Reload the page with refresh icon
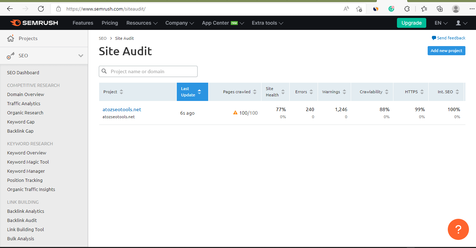The image size is (476, 248). coord(41,9)
